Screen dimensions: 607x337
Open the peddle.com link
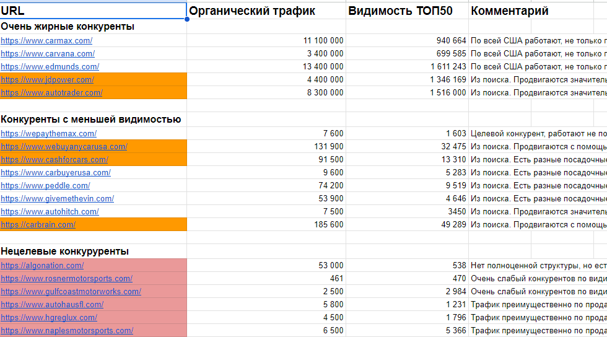(45, 186)
